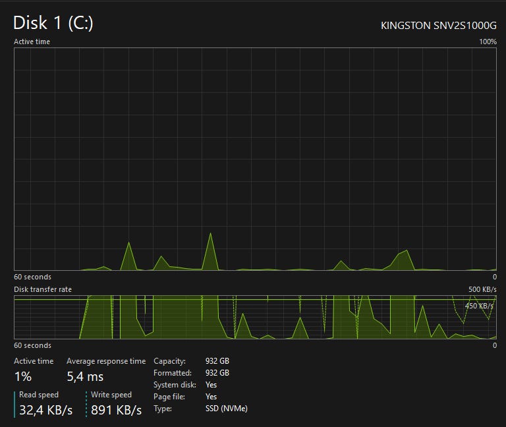506x427 pixels.
Task: Click the 1% active time value
Action: (x=23, y=377)
